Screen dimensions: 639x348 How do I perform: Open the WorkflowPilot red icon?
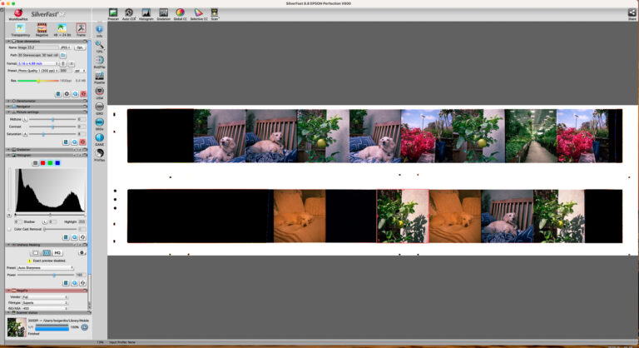(18, 12)
